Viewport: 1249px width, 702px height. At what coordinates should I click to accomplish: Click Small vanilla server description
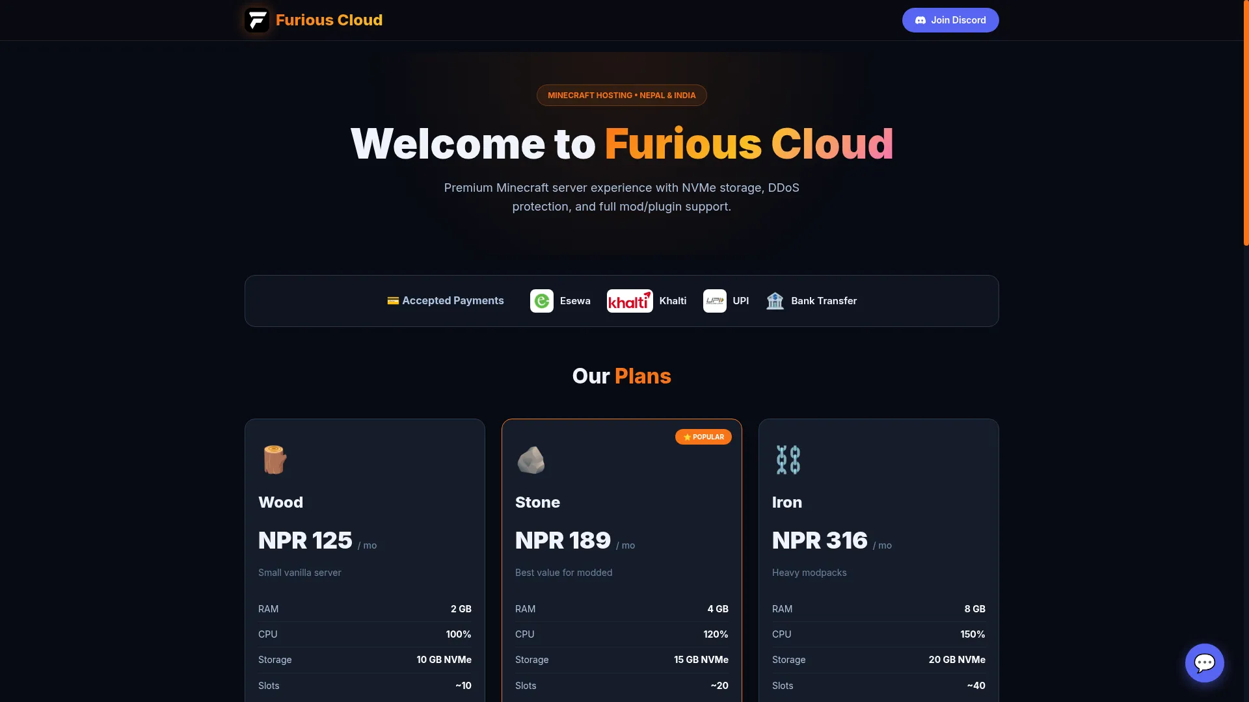300,573
